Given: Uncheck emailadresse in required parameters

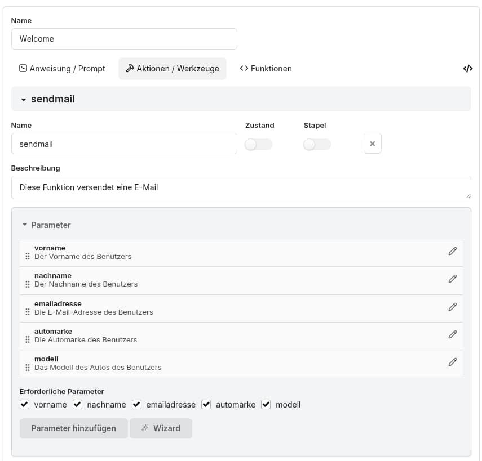Looking at the screenshot, I should (137, 404).
